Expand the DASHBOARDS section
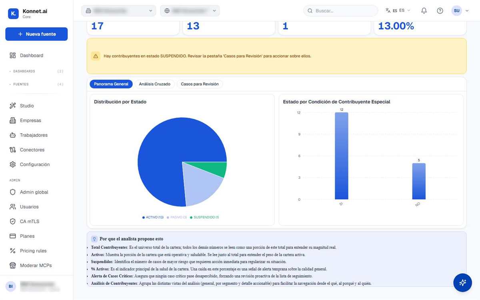The width and height of the screenshot is (480, 300). [36, 71]
